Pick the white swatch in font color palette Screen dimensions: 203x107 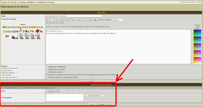(200, 63)
